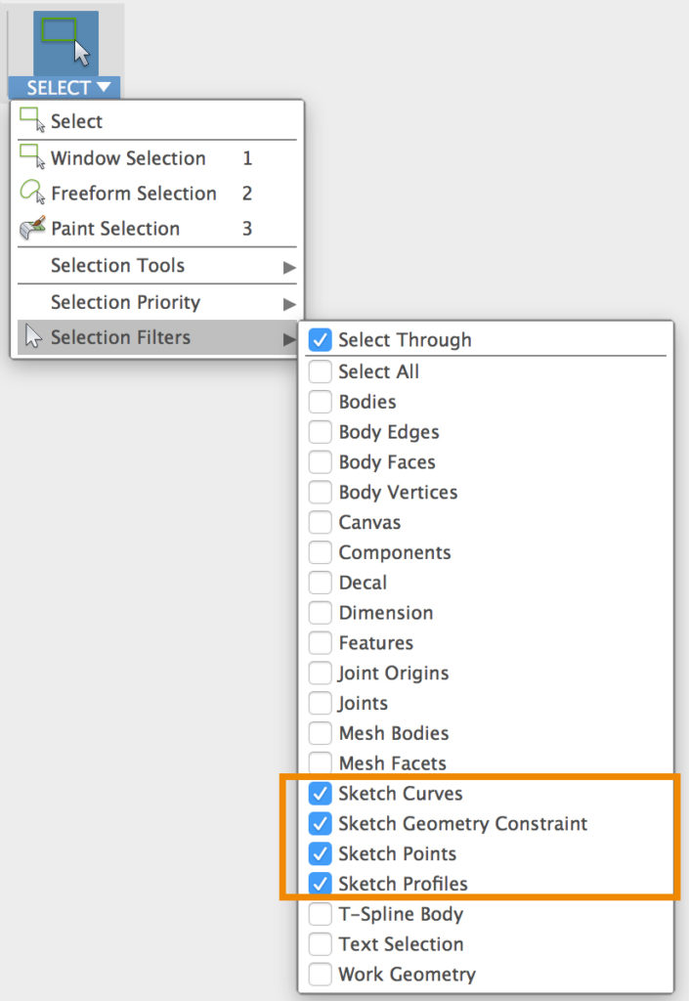This screenshot has width=689, height=1001.
Task: Enable the Bodies selection filter
Action: click(x=320, y=402)
